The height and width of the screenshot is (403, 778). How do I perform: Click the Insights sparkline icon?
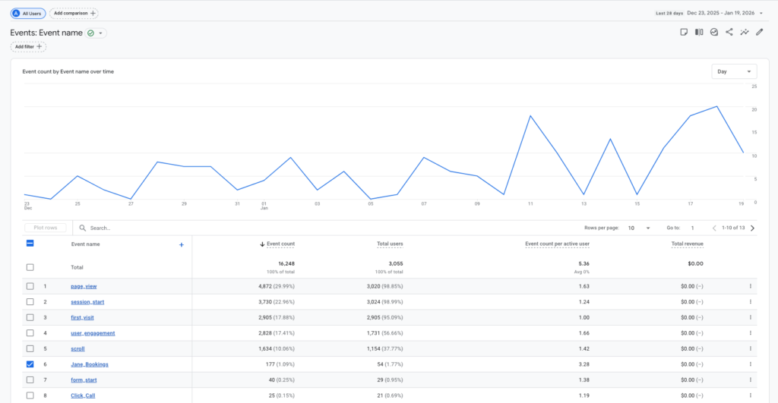[x=745, y=33]
